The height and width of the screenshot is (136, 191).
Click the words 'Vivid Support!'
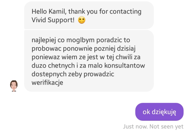pyautogui.click(x=53, y=20)
